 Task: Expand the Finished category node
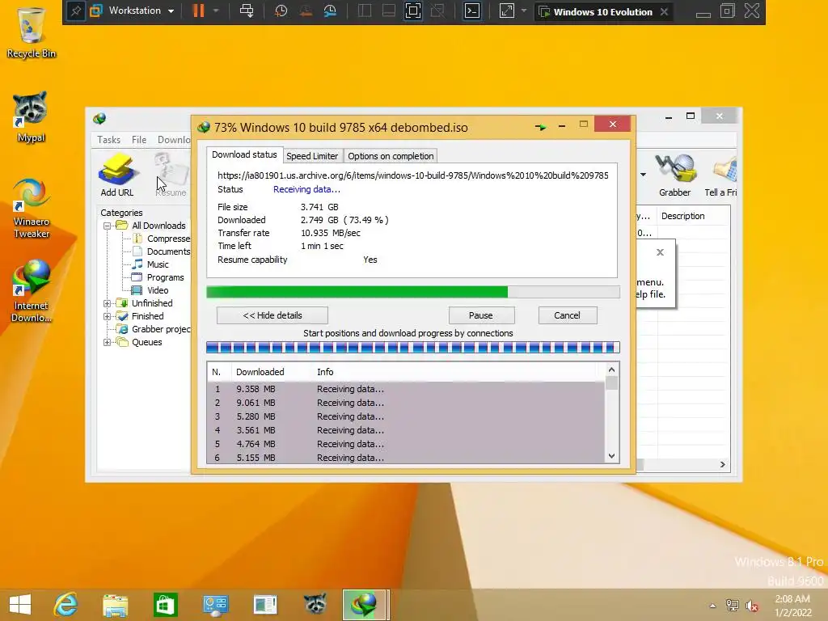click(x=108, y=316)
